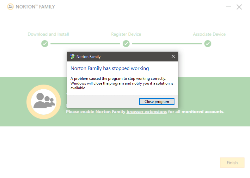Select the Associate Device step label
The height and width of the screenshot is (178, 250).
pos(209,34)
